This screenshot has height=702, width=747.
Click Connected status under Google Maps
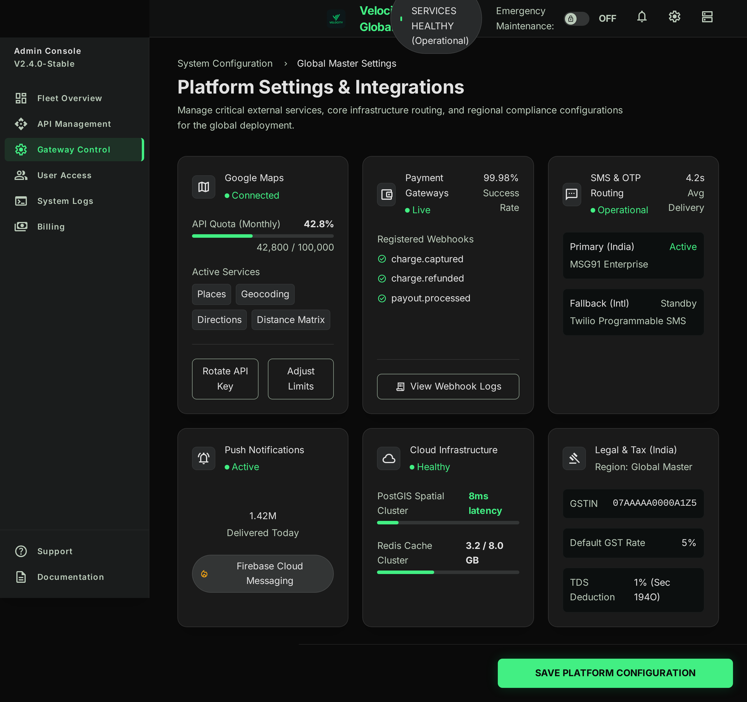pos(252,195)
